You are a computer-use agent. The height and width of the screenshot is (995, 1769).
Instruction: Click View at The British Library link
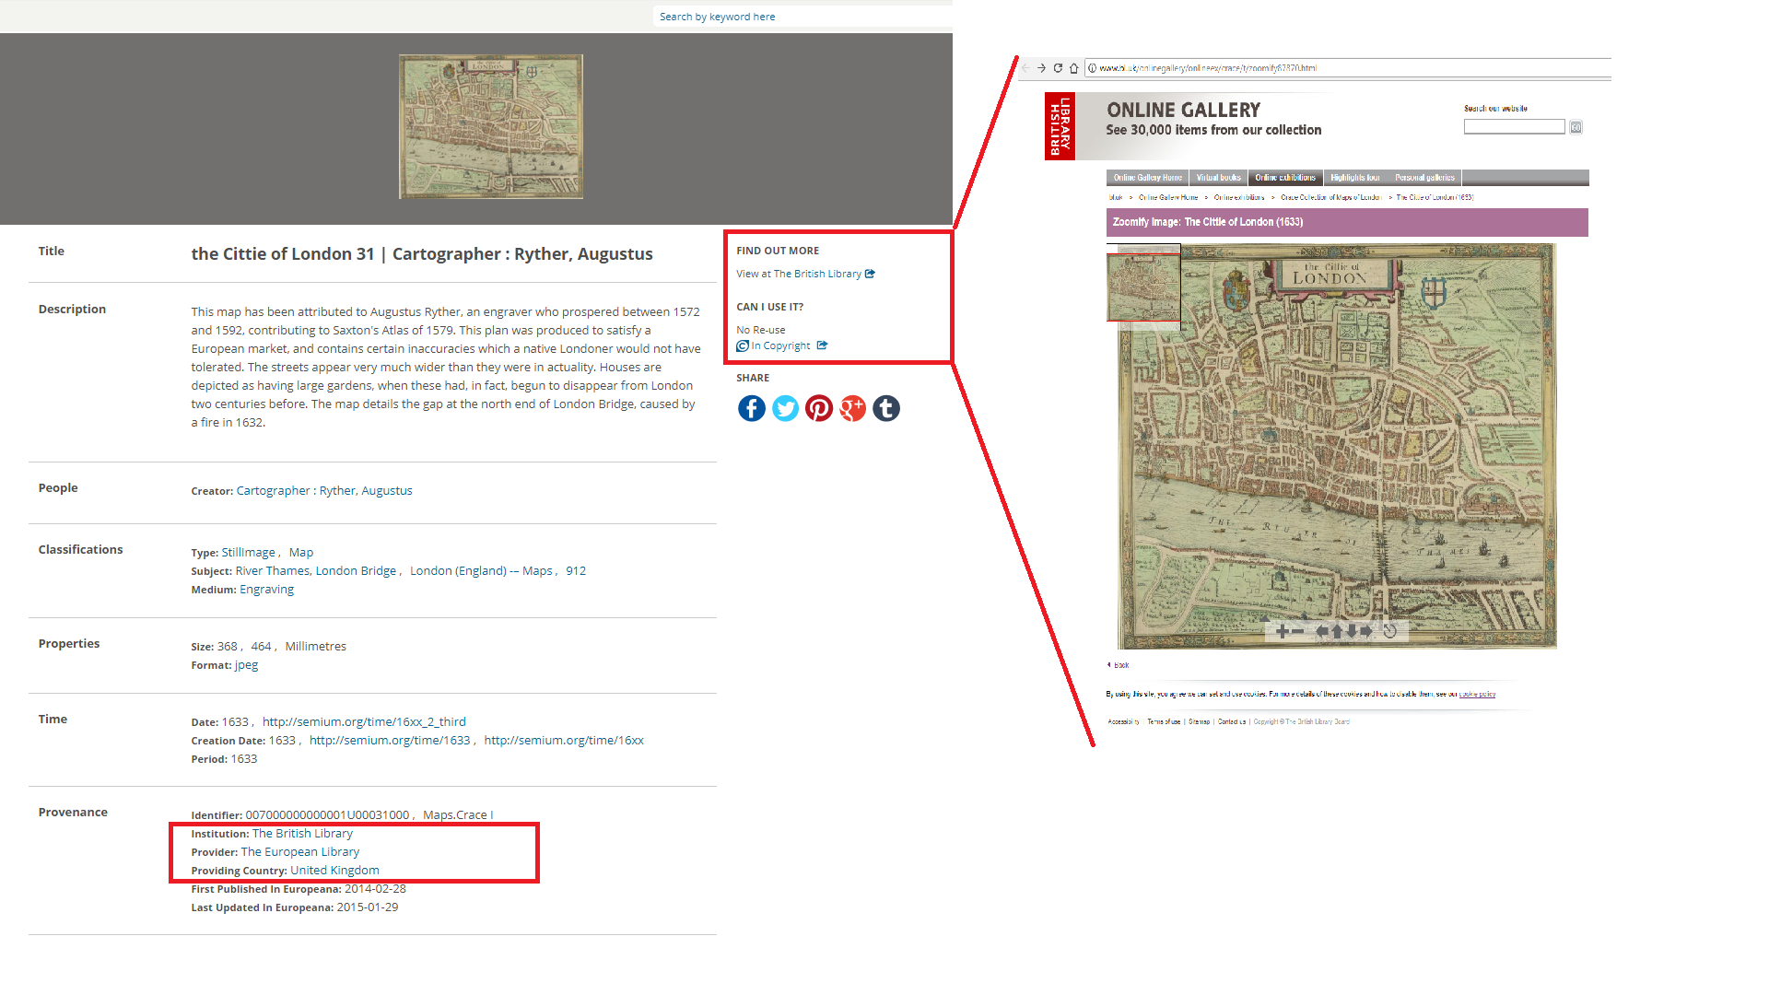799,274
